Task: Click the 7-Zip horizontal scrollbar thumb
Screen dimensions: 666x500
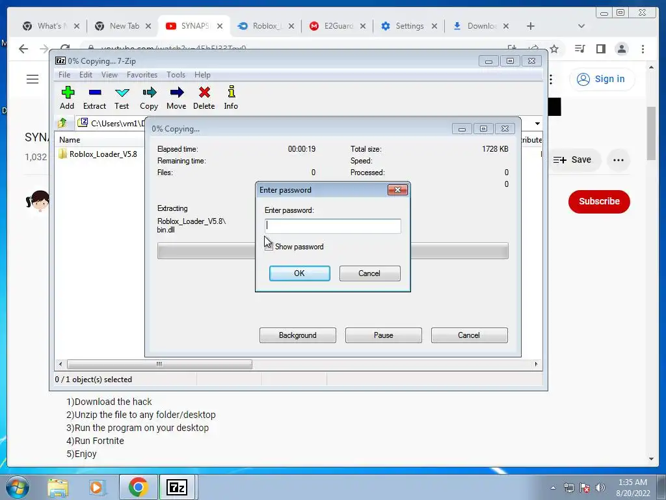Action: click(x=159, y=364)
